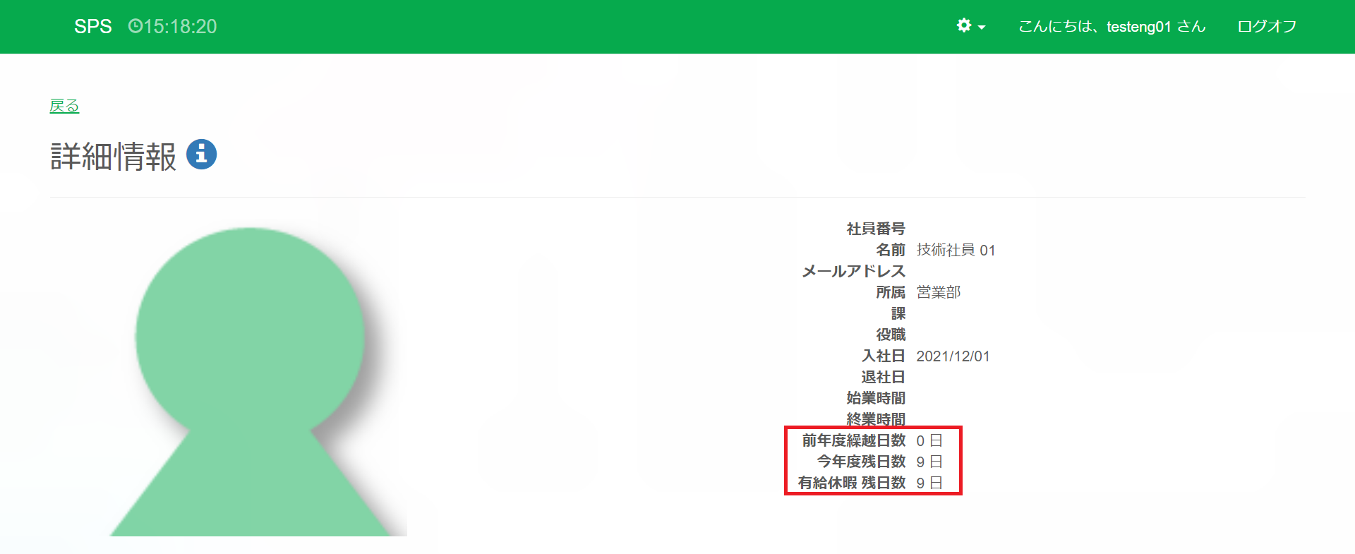The image size is (1355, 554).
Task: Click the 前年度繰越日数 label
Action: 853,440
